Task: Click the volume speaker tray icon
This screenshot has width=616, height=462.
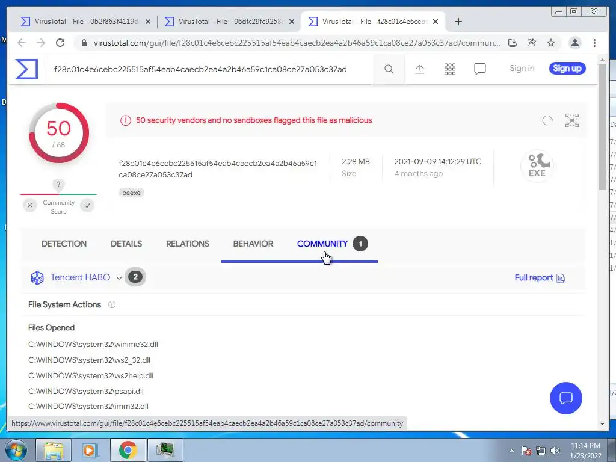Action: point(555,451)
